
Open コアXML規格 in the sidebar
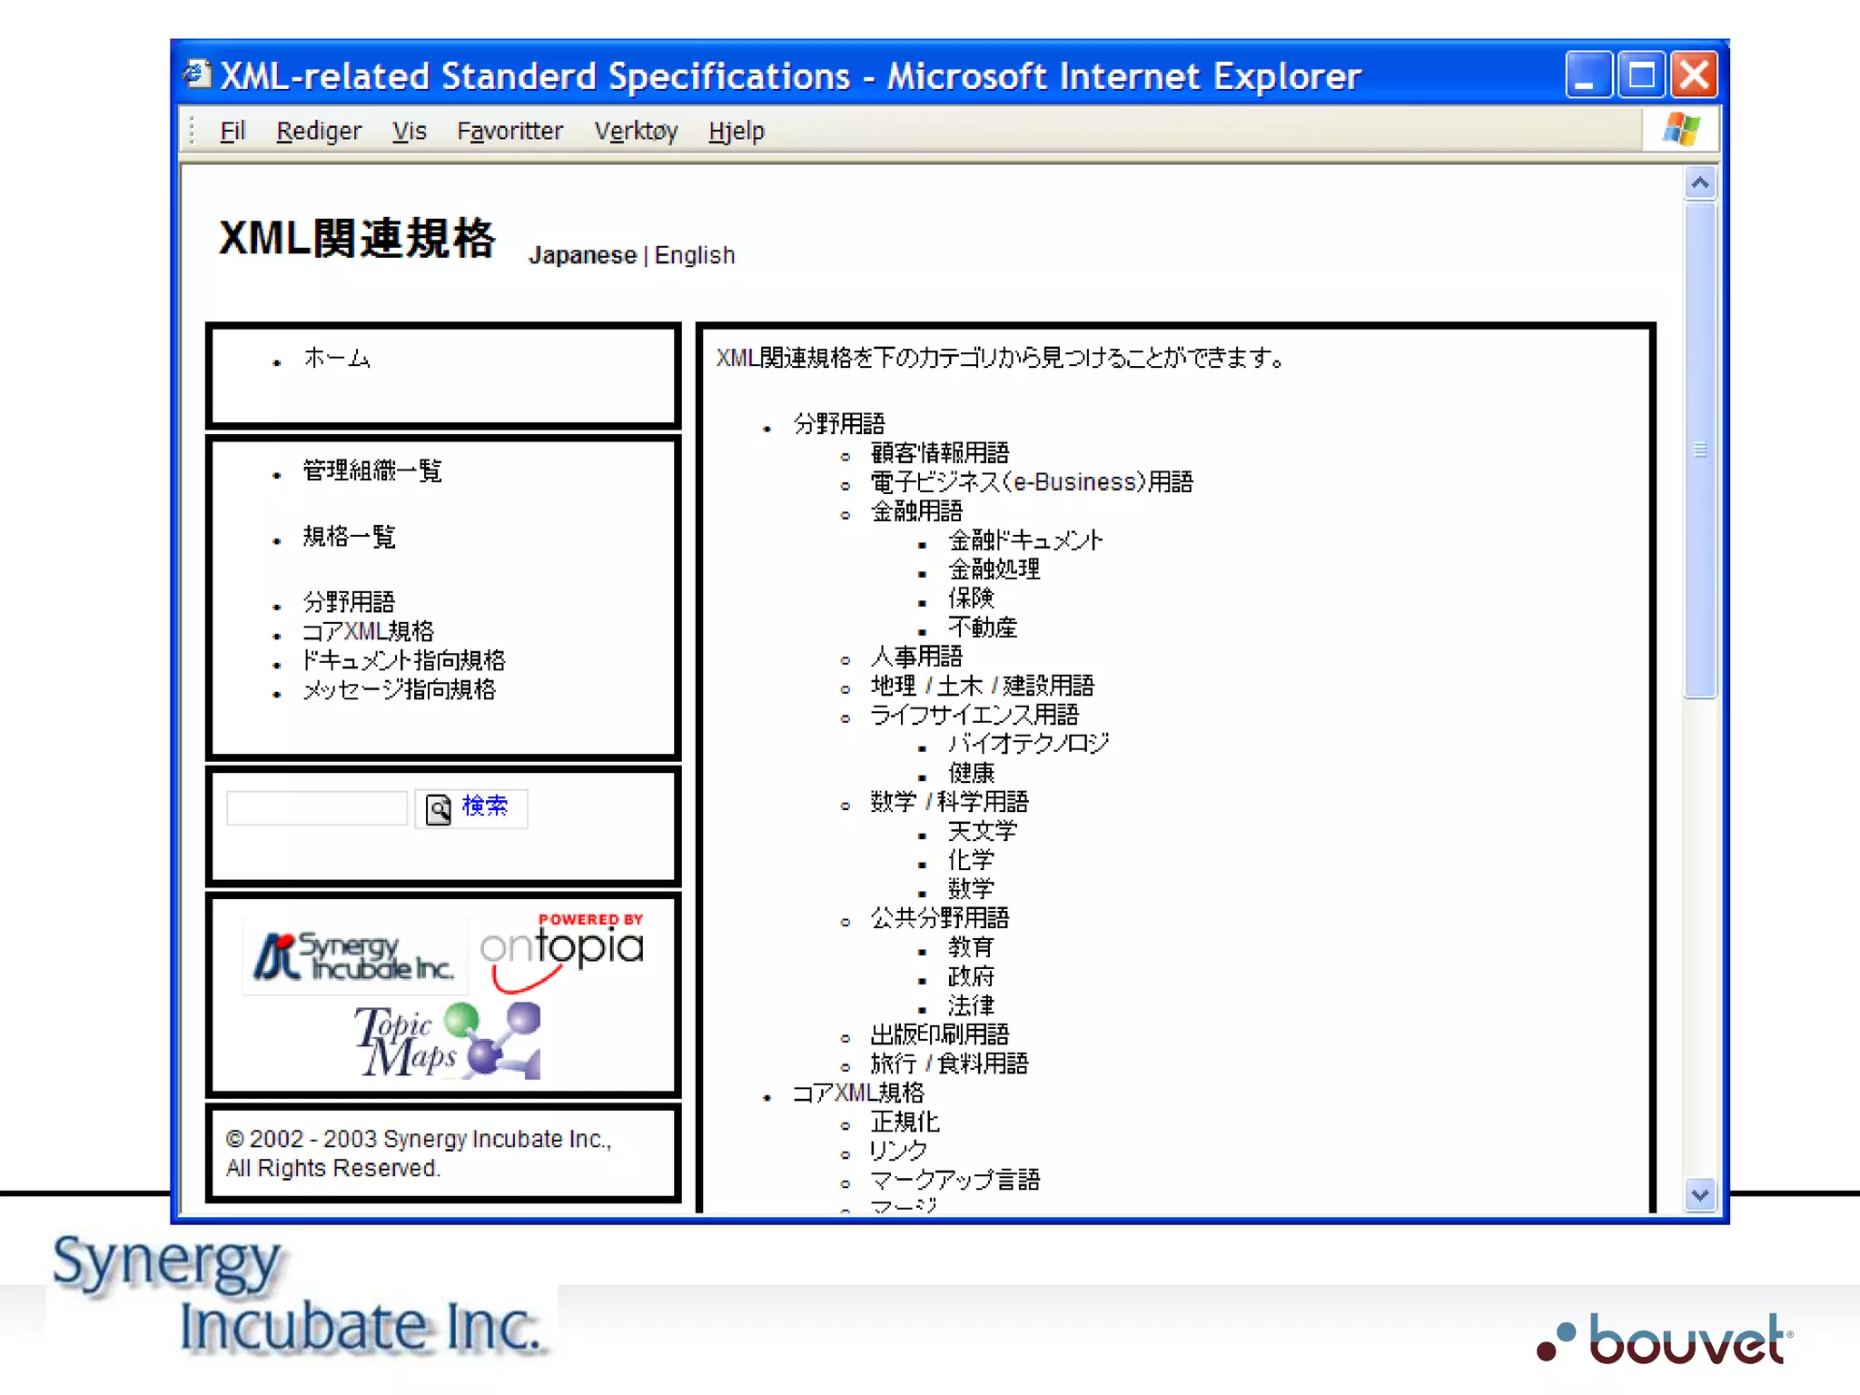(368, 631)
